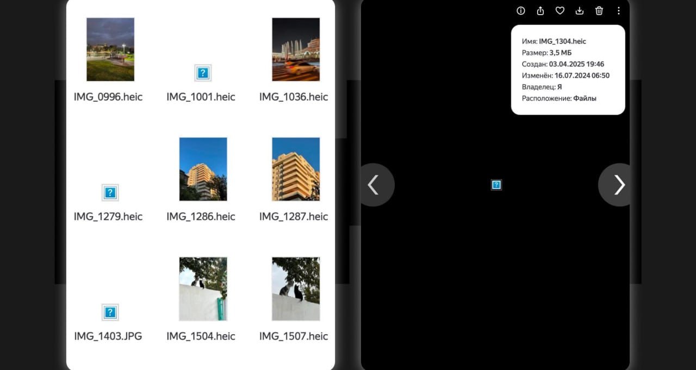Select the IMG_0996.heic file name
The width and height of the screenshot is (696, 370).
pyautogui.click(x=108, y=97)
